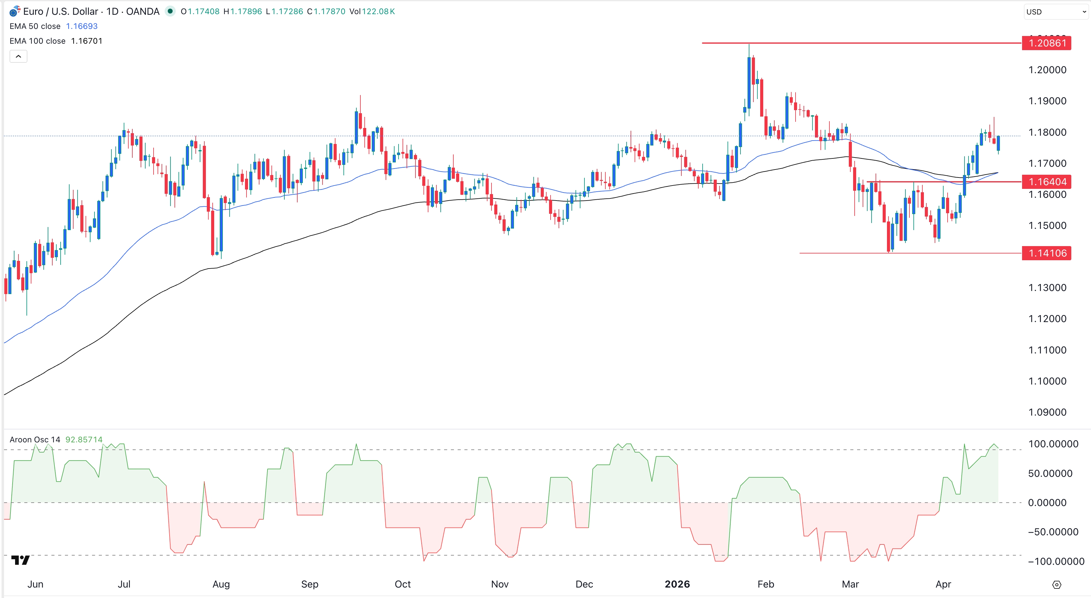Screen dimensions: 1091x598
Task: Collapse the legend using the up chevron
Action: click(18, 56)
